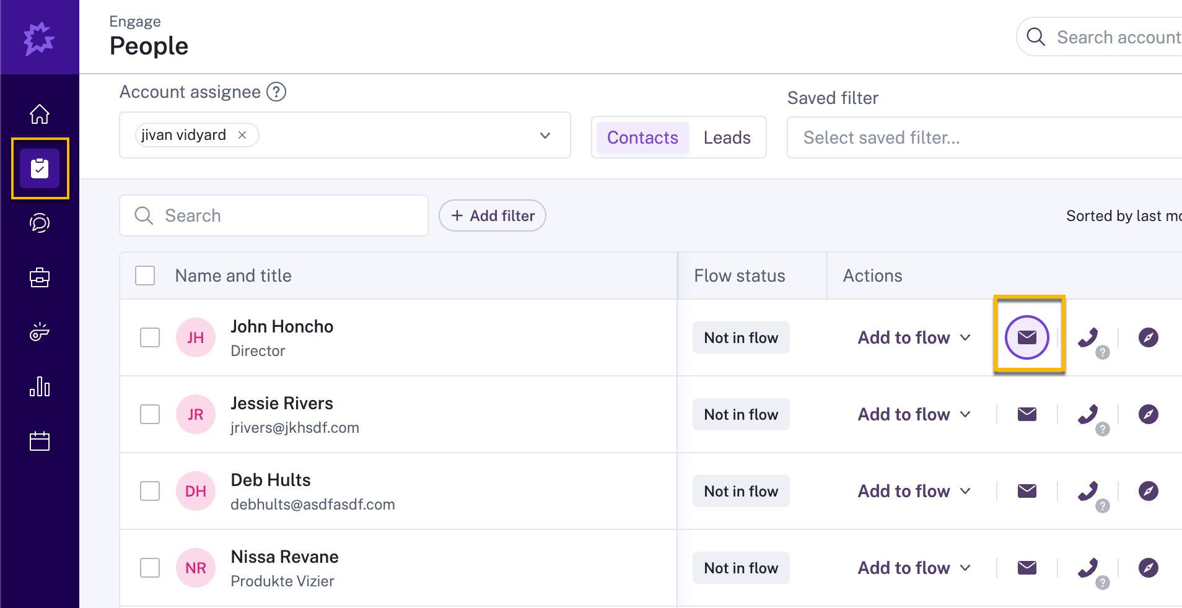
Task: Call John Honcho via phone icon
Action: (1088, 337)
